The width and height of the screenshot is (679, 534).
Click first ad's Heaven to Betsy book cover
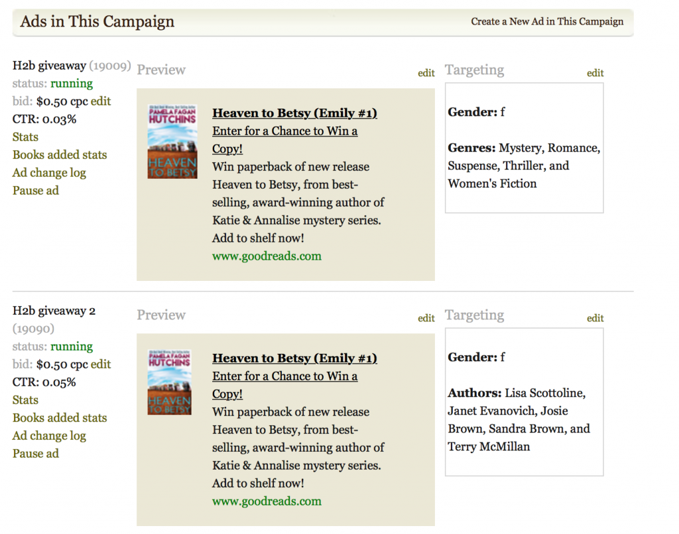click(172, 142)
